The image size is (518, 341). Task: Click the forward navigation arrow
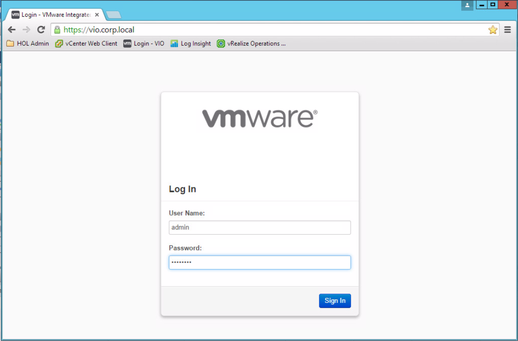(26, 30)
